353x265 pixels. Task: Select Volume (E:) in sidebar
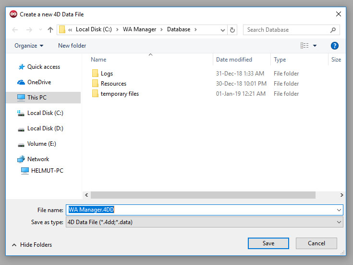(42, 144)
